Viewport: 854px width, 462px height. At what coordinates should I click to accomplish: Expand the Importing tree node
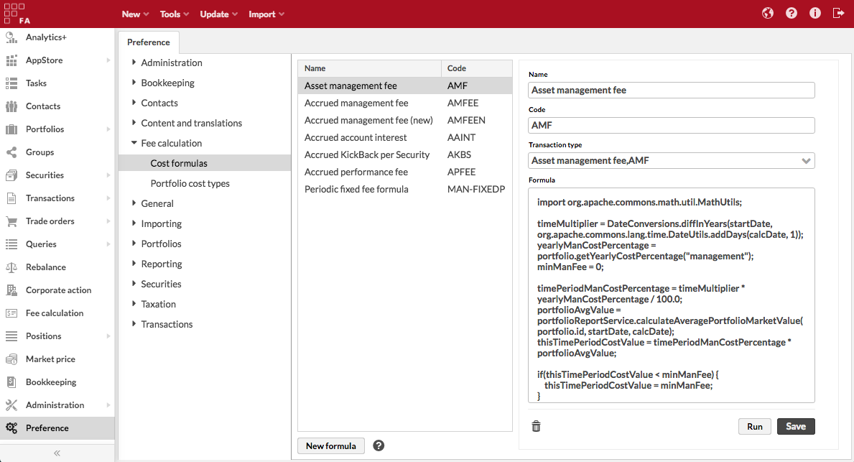(x=134, y=223)
